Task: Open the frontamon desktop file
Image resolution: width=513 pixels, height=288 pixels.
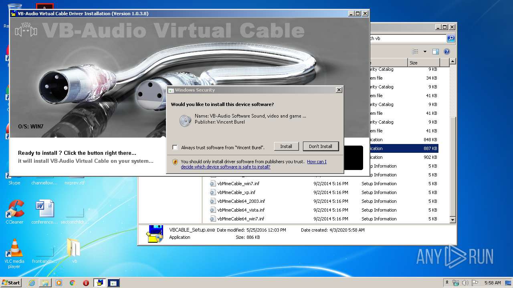Action: point(44,254)
